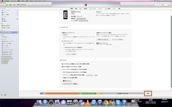This screenshot has width=172, height=107.
Task: Open the App library in sidebar
Action: point(3,19)
